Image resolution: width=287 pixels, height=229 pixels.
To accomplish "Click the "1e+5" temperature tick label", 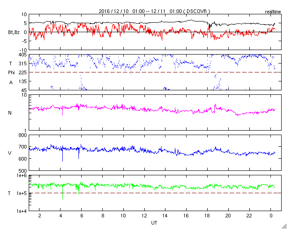I will [22, 193].
